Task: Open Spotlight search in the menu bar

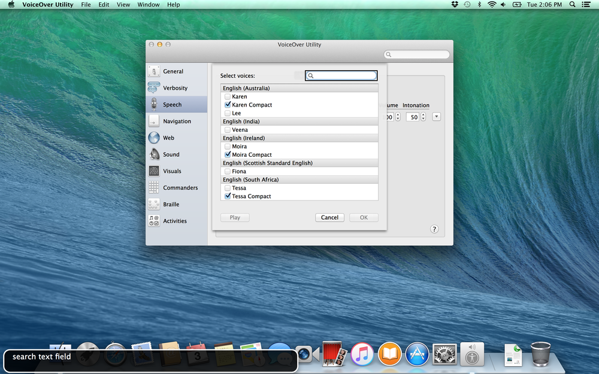Action: [572, 5]
